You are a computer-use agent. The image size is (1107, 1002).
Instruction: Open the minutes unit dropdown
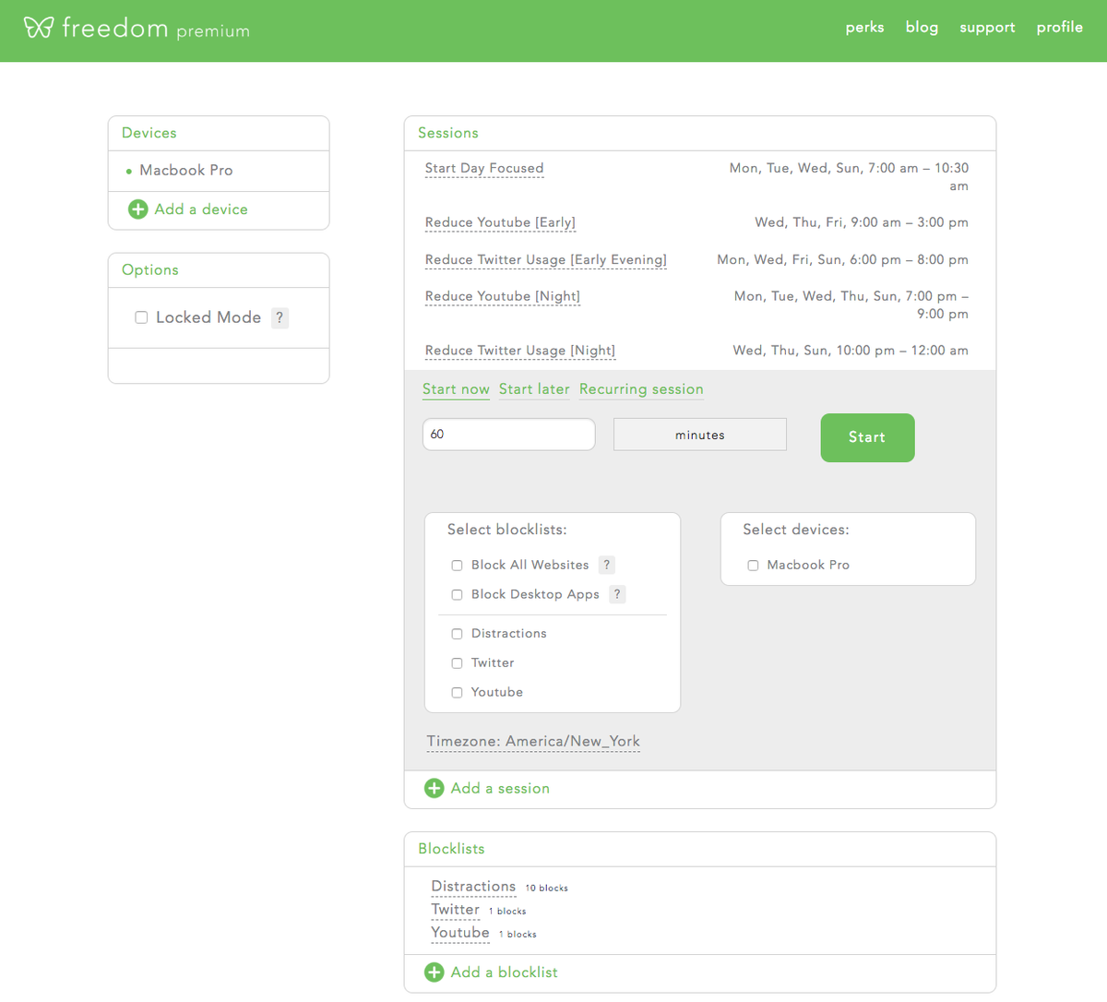click(x=700, y=435)
